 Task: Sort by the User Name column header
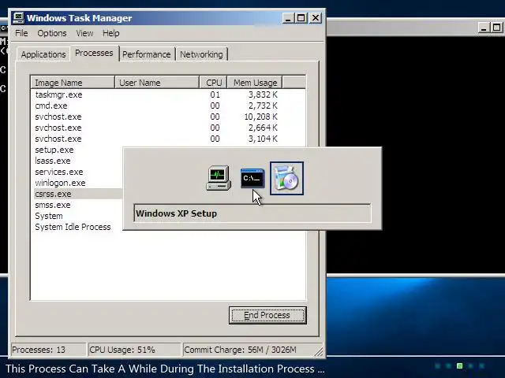point(157,83)
